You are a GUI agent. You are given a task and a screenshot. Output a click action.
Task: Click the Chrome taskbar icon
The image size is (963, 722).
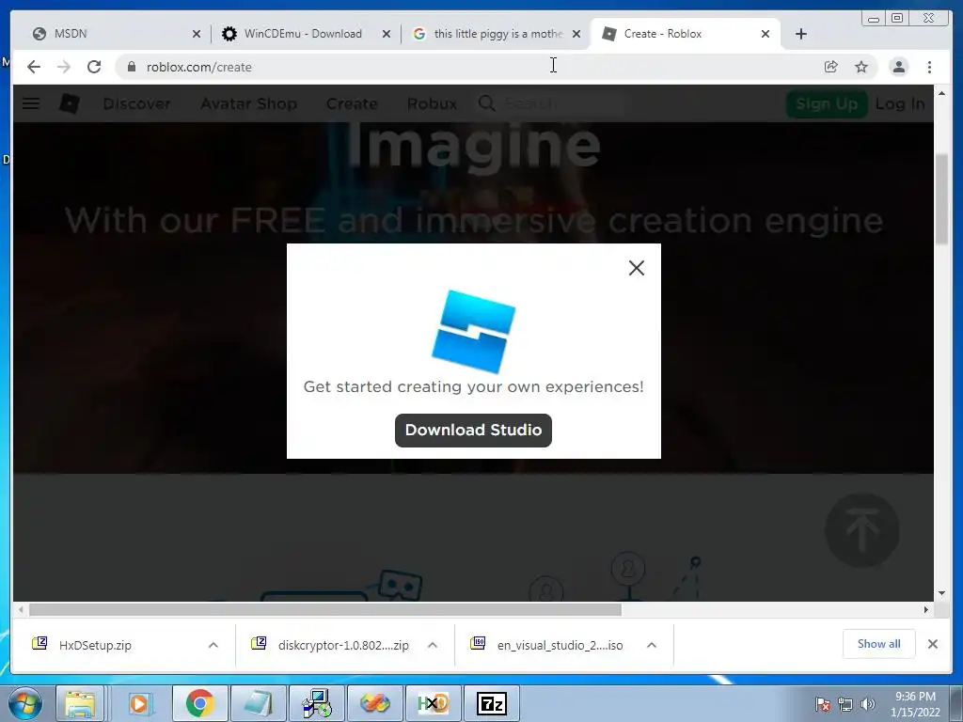(199, 703)
